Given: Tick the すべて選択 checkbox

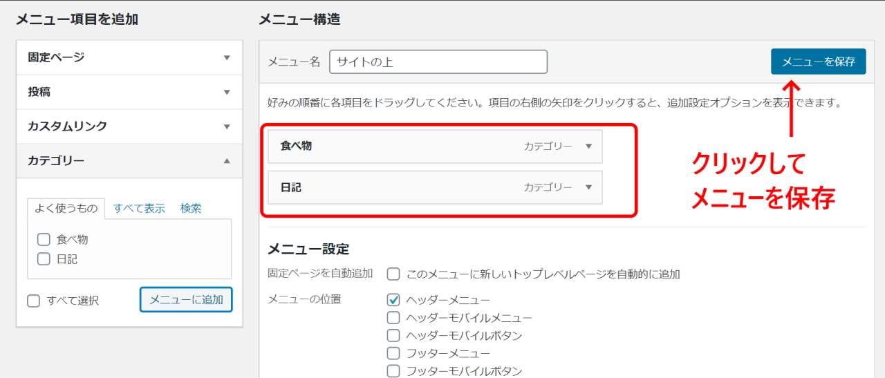Looking at the screenshot, I should [x=33, y=301].
